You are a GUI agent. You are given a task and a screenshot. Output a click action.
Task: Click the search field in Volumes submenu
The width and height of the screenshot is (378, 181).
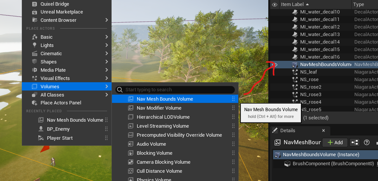pyautogui.click(x=175, y=90)
